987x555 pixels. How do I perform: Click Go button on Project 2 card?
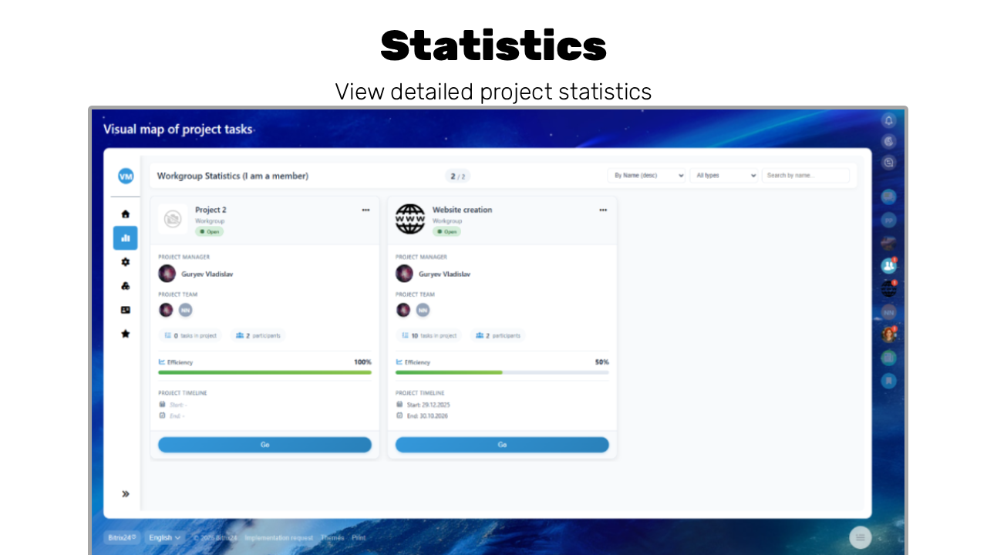(x=264, y=445)
